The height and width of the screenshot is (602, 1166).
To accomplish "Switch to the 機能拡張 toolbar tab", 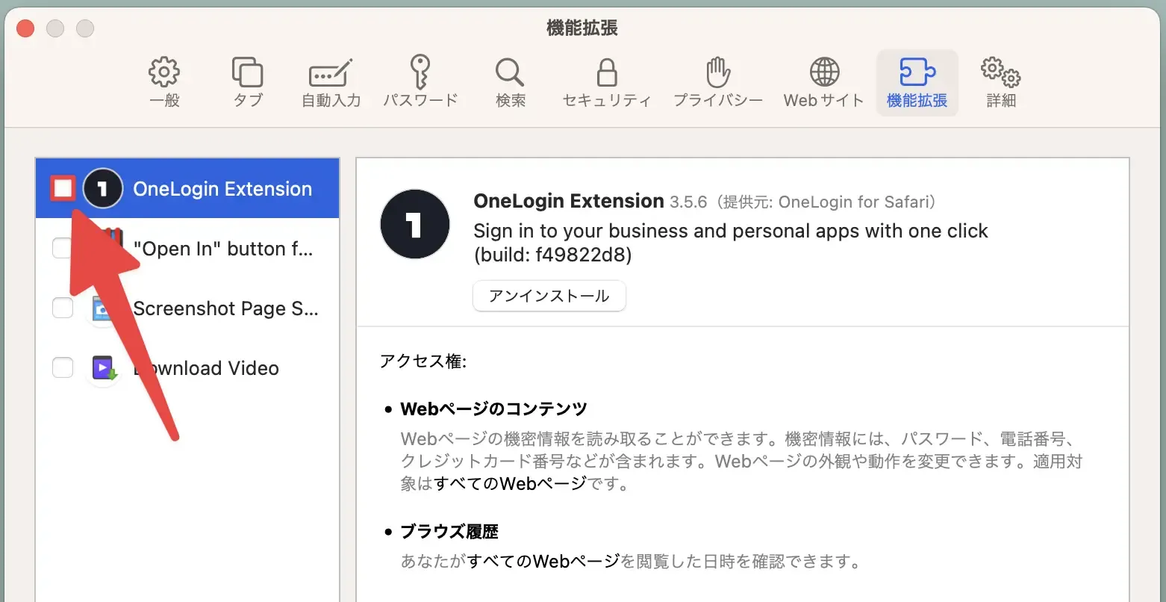I will (917, 82).
